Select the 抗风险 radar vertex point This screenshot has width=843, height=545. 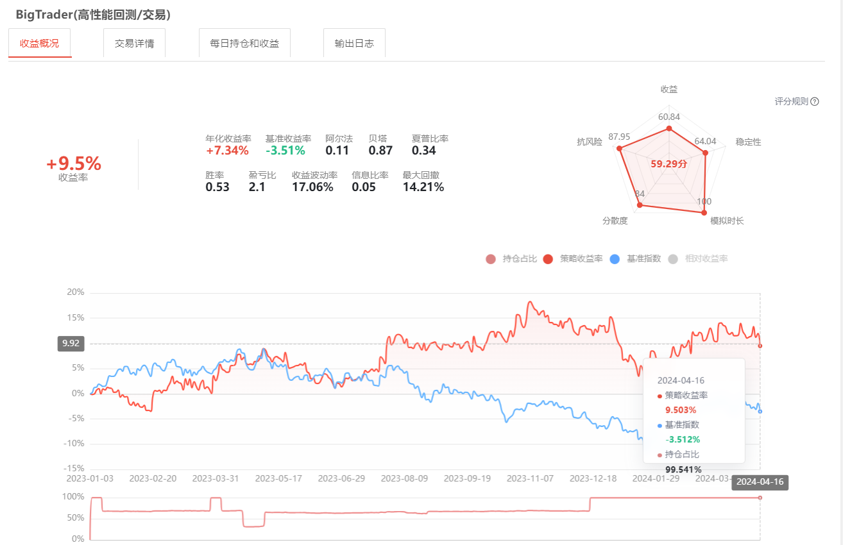(x=620, y=149)
